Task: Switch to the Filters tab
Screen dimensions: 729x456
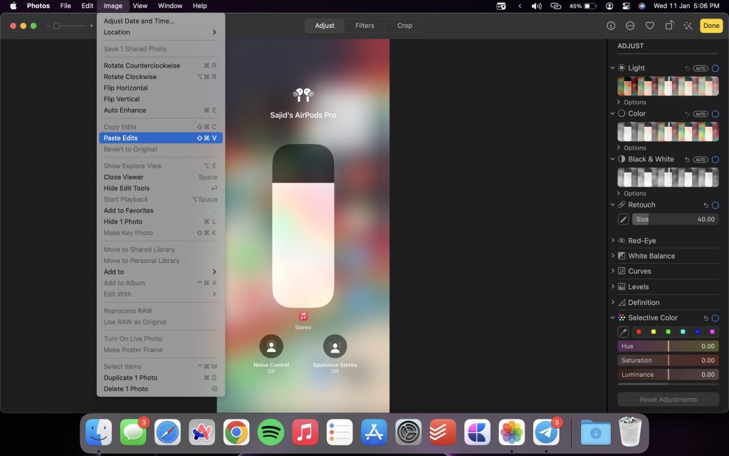Action: tap(364, 25)
